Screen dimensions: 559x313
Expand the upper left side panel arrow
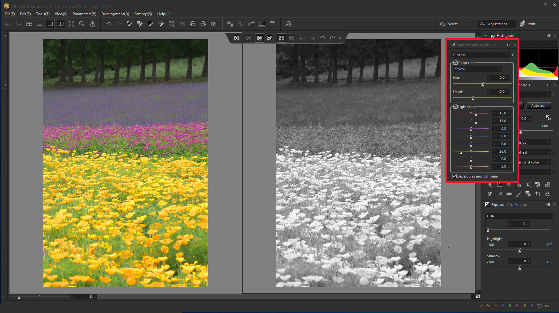pos(5,36)
